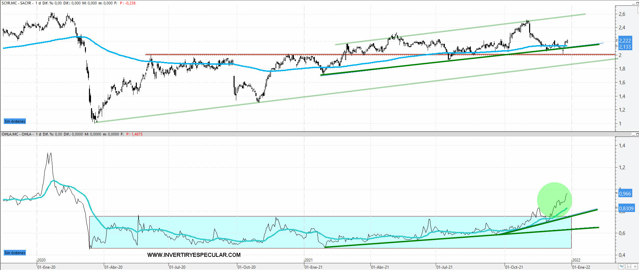Select the OHLA.MC - OHLA chart title bar
Image resolution: width=639 pixels, height=270 pixels.
click(17, 134)
